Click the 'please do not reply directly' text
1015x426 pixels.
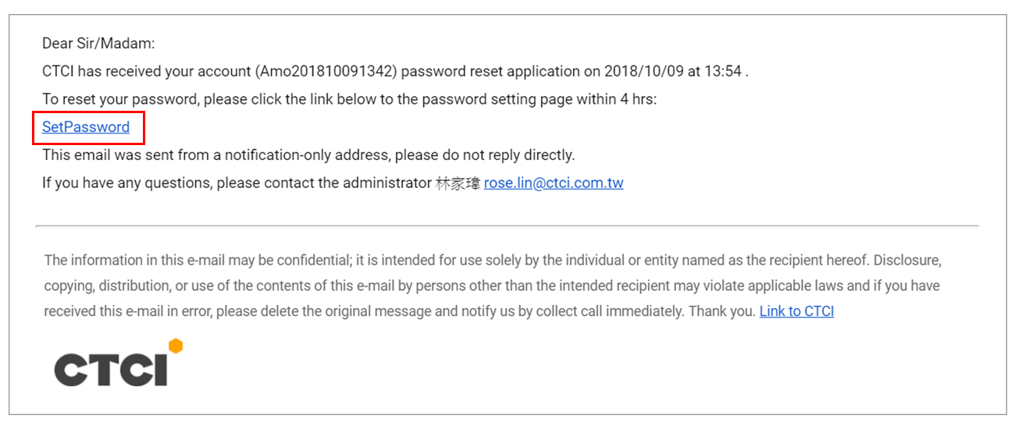[x=484, y=155]
